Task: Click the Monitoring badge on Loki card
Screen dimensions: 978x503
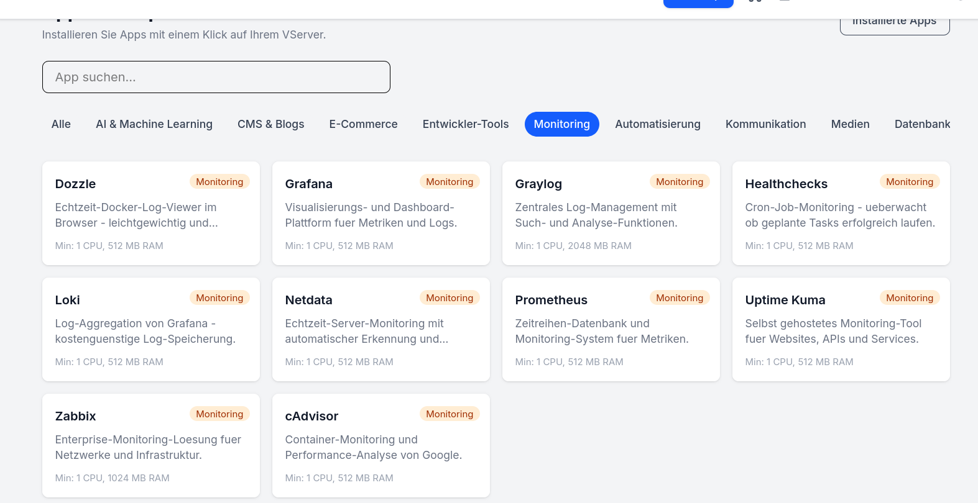Action: coord(219,297)
